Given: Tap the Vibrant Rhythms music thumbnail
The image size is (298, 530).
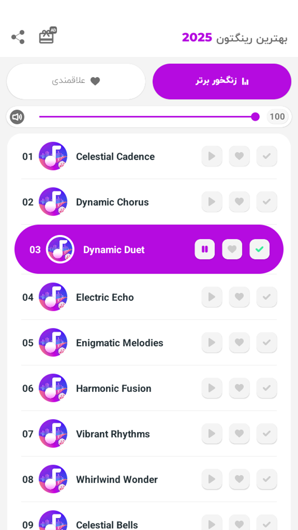Looking at the screenshot, I should [x=53, y=434].
